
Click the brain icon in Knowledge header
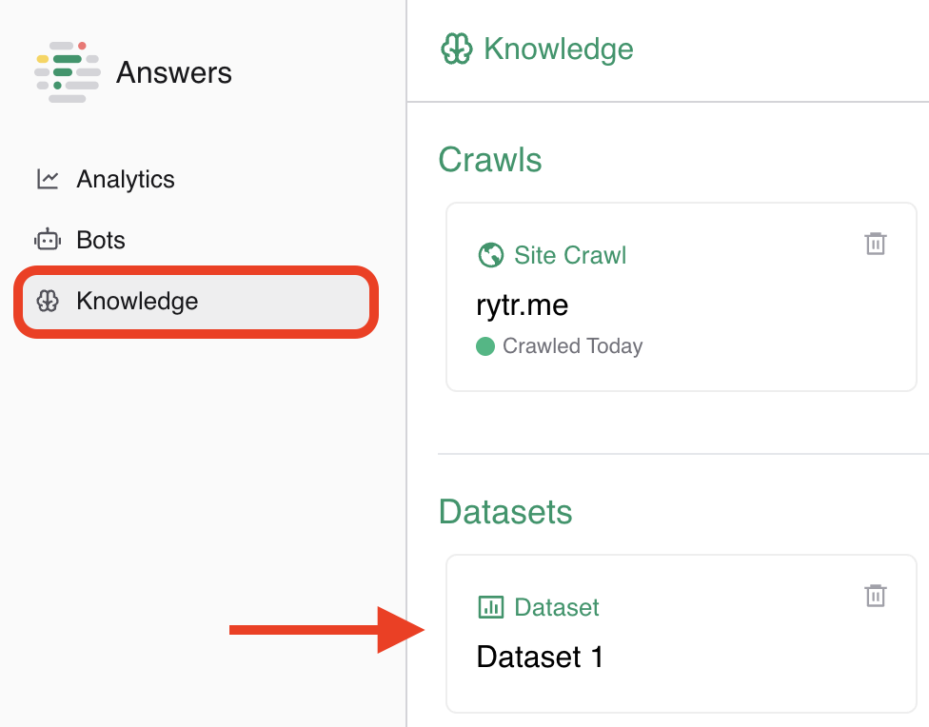(457, 49)
